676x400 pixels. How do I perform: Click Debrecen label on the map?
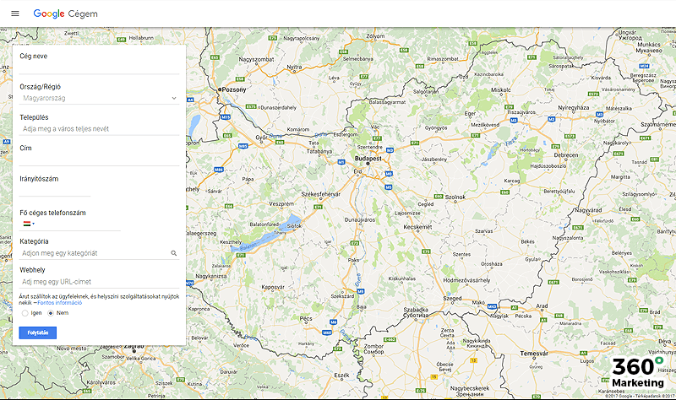pyautogui.click(x=566, y=155)
